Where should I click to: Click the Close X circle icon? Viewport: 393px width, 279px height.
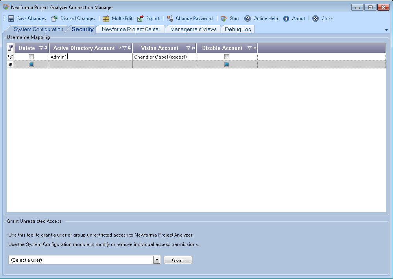[x=316, y=18]
